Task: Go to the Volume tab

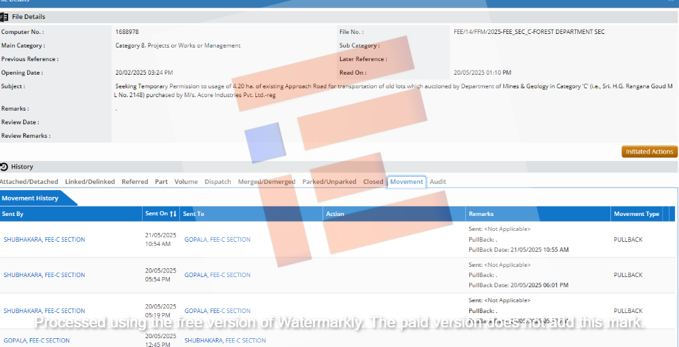Action: point(186,182)
